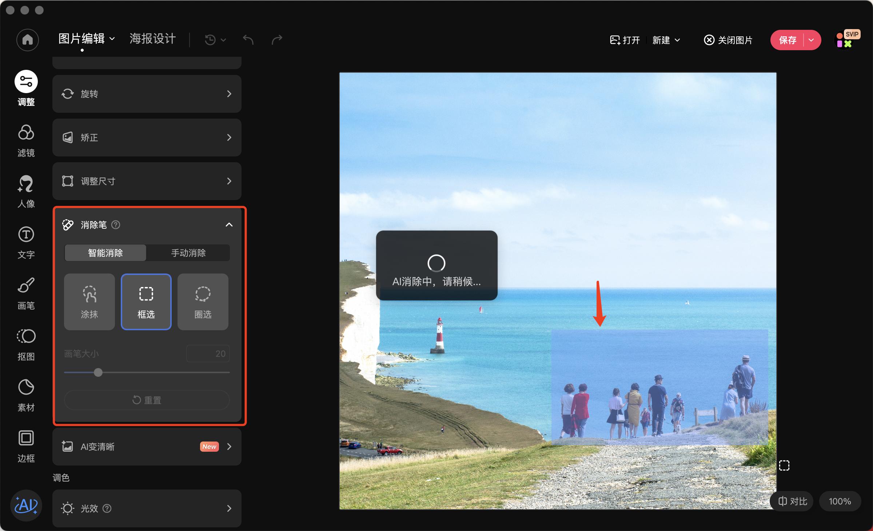Open the 素材 sticker materials panel
Viewport: 873px width, 531px height.
point(26,395)
